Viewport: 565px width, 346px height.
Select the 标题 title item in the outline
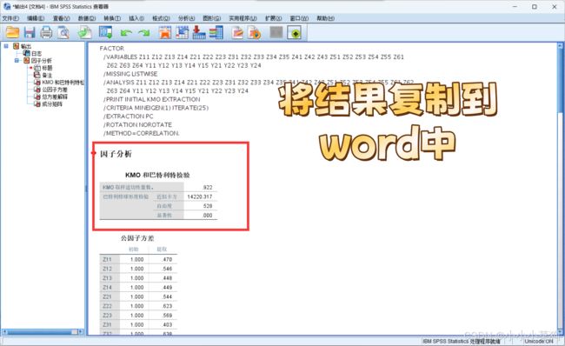[47, 68]
